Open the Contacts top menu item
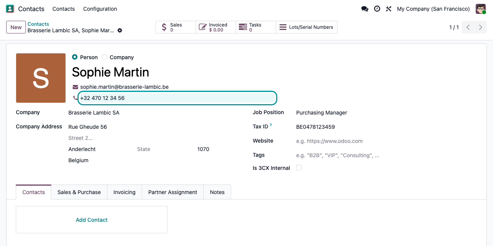The width and height of the screenshot is (493, 246). pos(64,9)
